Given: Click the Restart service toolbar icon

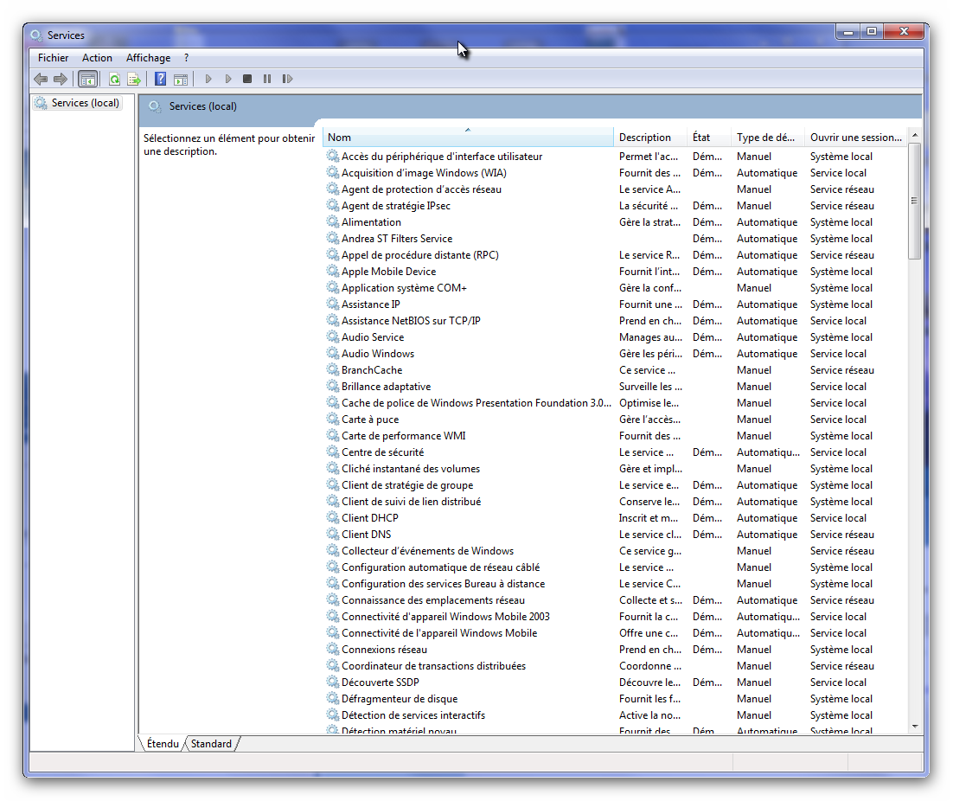Looking at the screenshot, I should pyautogui.click(x=287, y=79).
